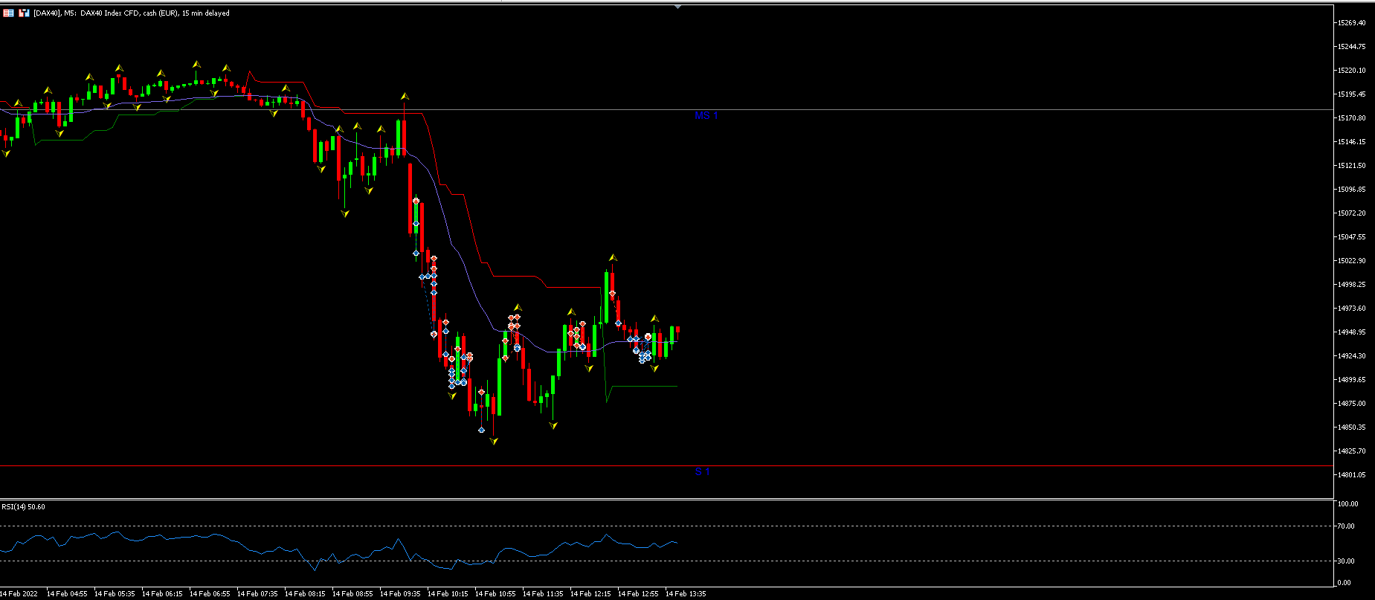Click the RSI 70.00 level label
Image resolution: width=1375 pixels, height=600 pixels.
(1345, 526)
